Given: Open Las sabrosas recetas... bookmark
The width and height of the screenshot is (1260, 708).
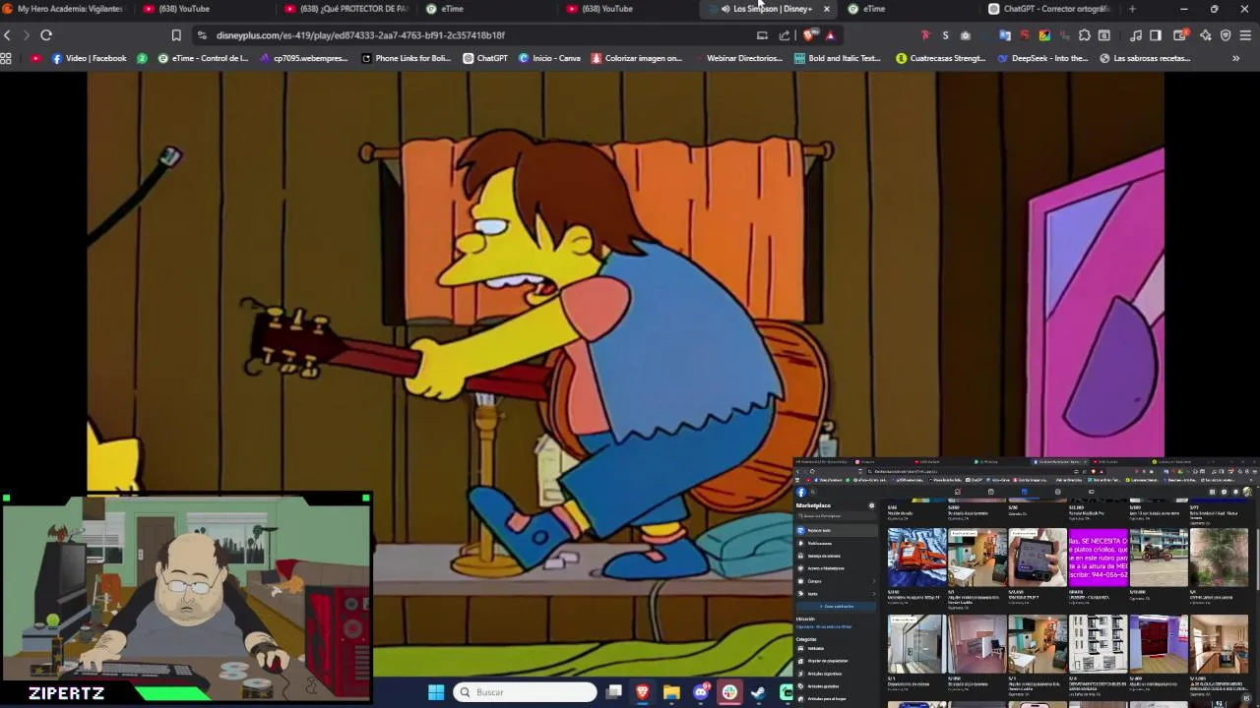Looking at the screenshot, I should coord(1145,58).
